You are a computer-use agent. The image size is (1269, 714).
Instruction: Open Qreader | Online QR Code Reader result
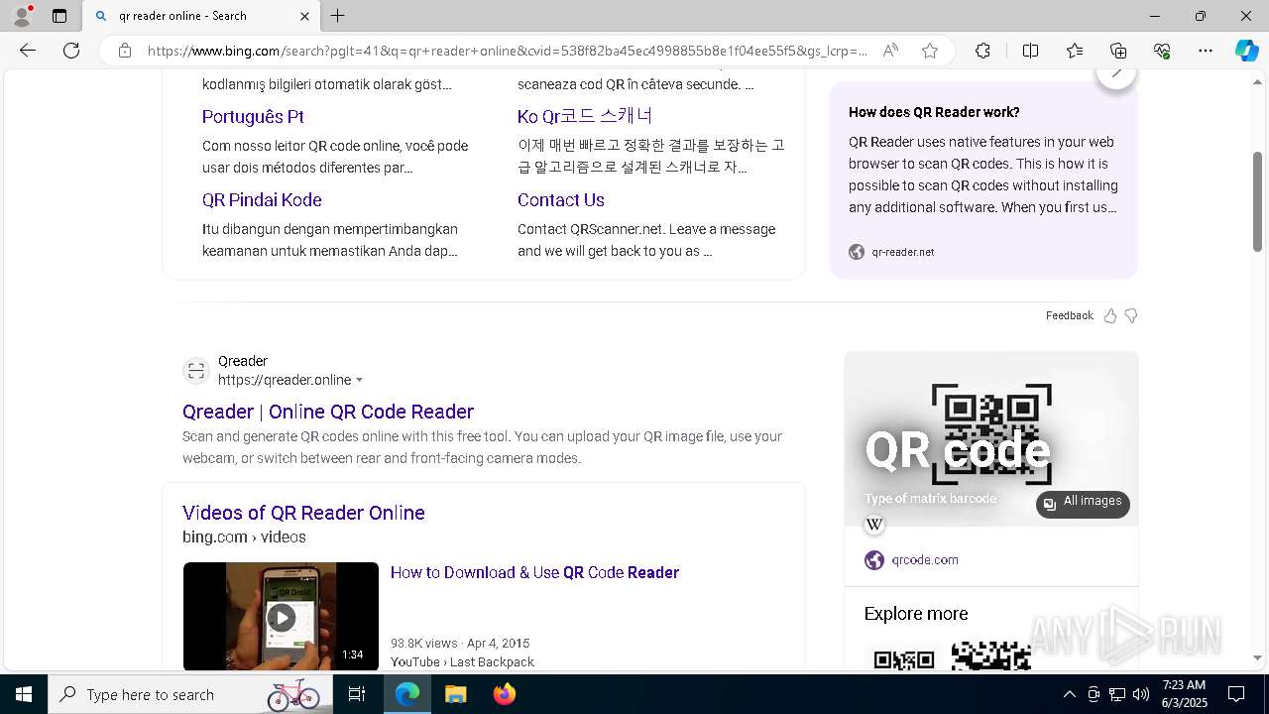328,412
